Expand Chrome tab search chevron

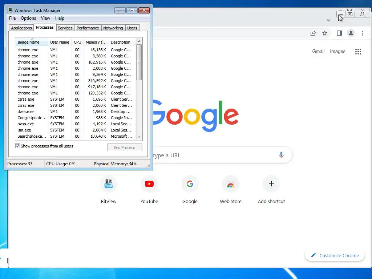[328, 20]
